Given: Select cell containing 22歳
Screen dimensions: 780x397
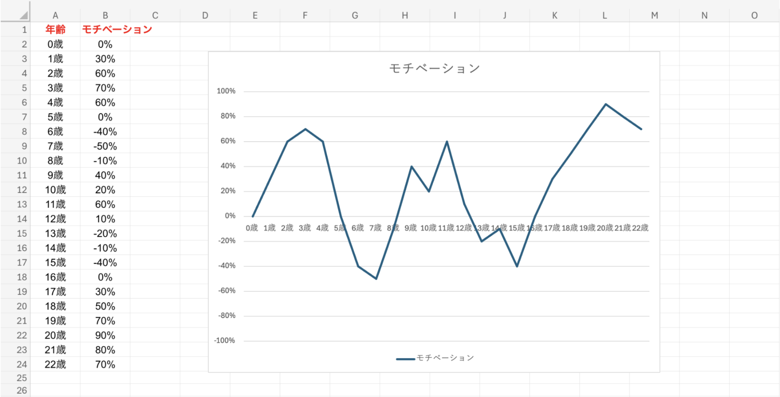Looking at the screenshot, I should [55, 364].
